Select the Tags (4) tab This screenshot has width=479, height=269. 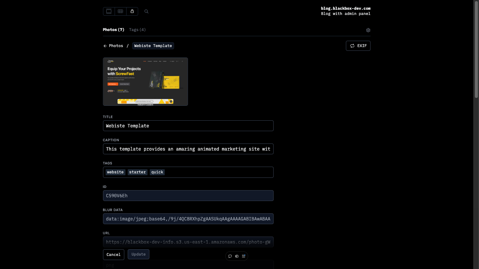pos(137,30)
